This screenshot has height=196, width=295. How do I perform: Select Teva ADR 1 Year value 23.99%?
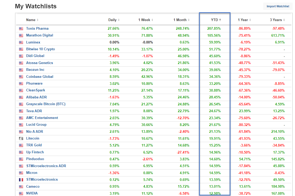245,111
